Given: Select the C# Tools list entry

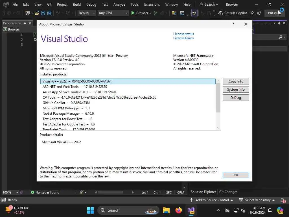Looking at the screenshot, I should coord(128,97).
